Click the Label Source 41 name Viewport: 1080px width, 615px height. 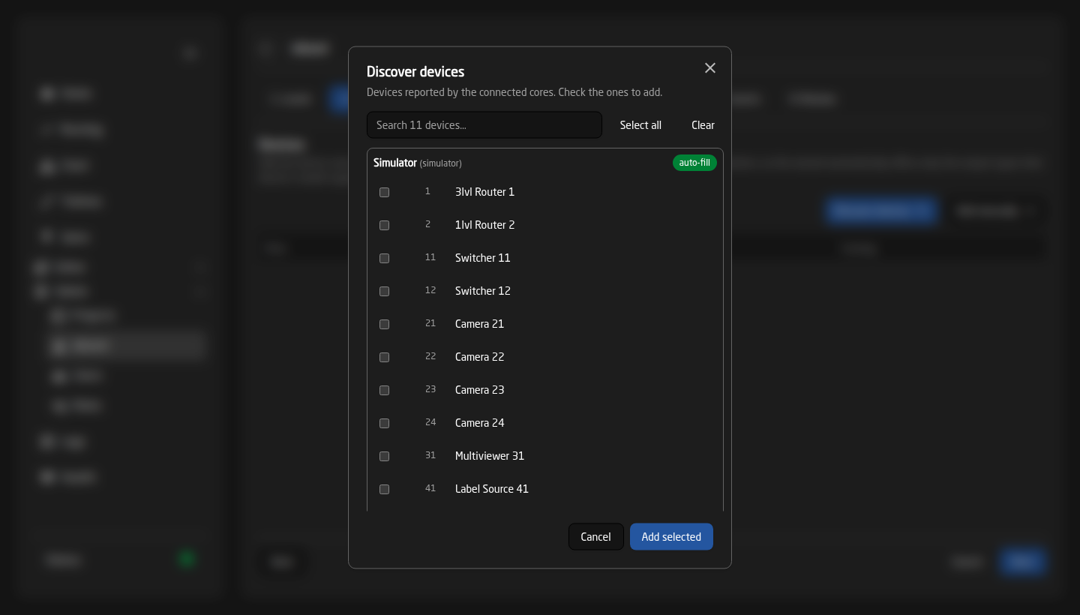[492, 489]
